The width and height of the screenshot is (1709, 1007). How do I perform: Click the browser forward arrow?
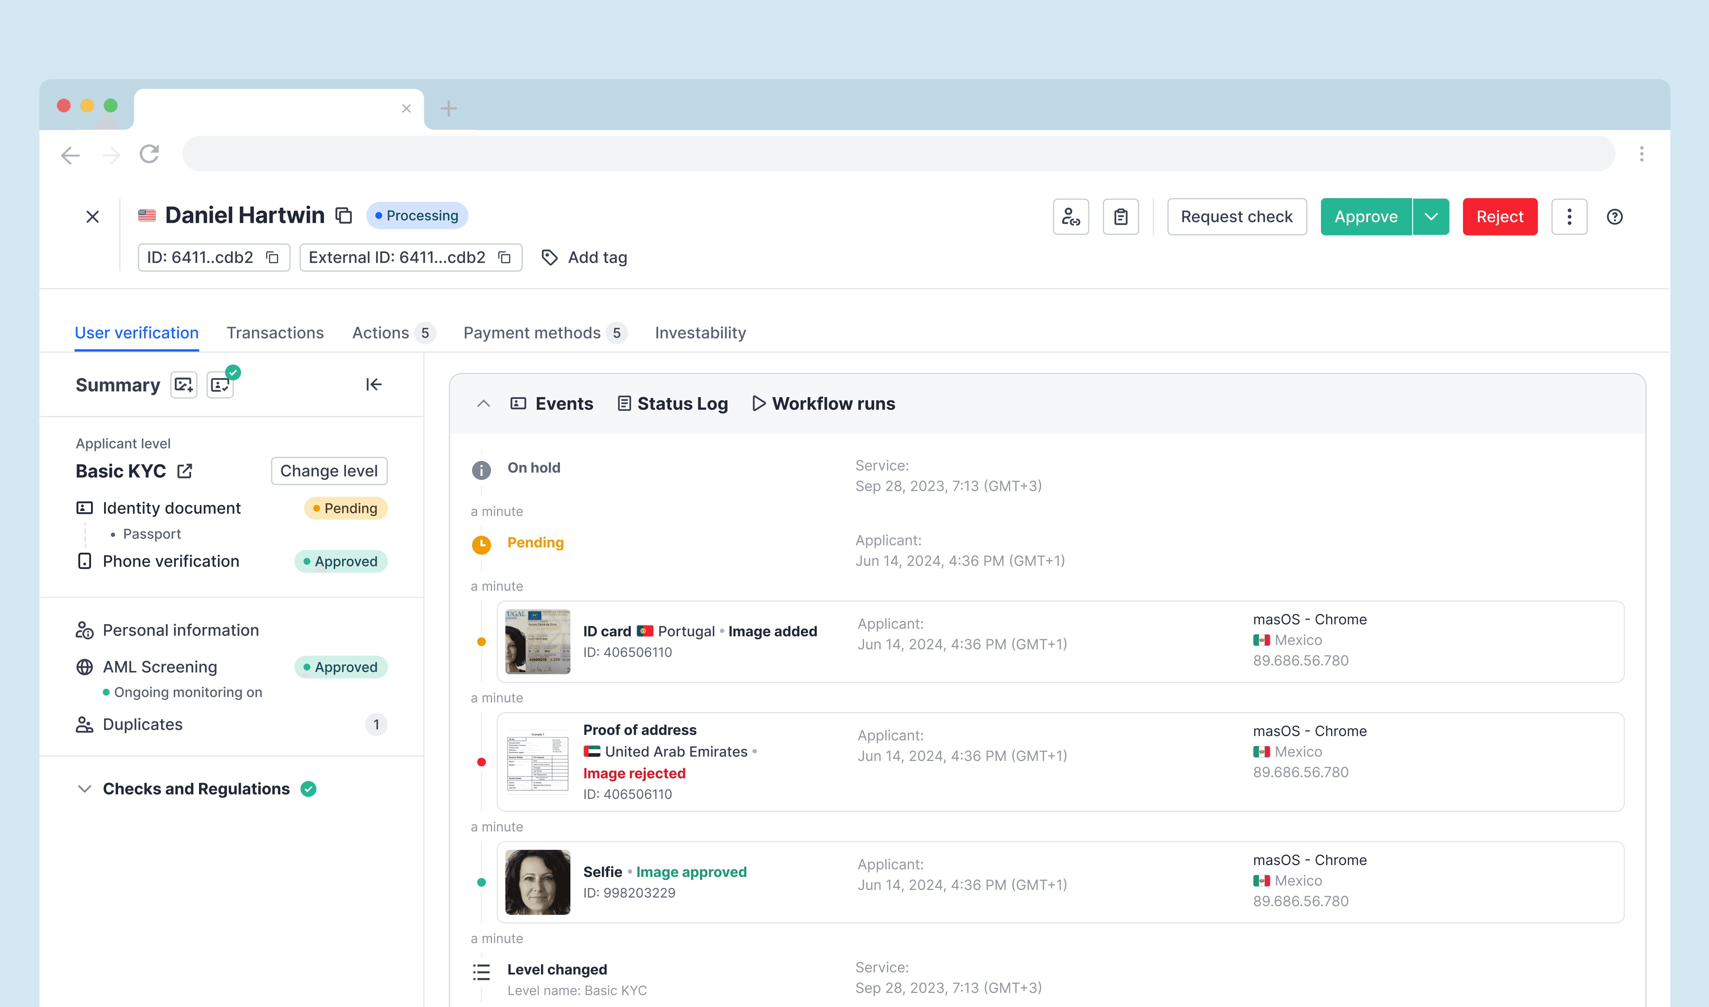tap(111, 155)
